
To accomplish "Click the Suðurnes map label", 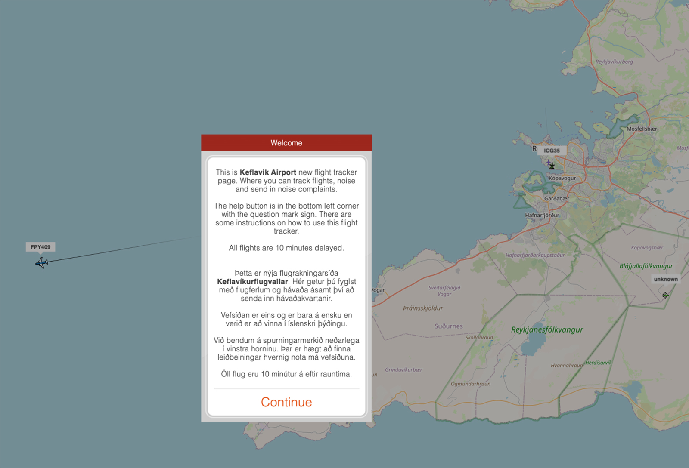I will tap(449, 326).
